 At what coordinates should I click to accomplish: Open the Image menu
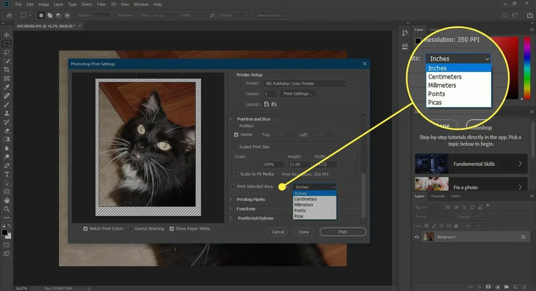click(x=43, y=4)
